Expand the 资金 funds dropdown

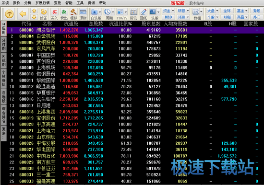click(x=168, y=11)
